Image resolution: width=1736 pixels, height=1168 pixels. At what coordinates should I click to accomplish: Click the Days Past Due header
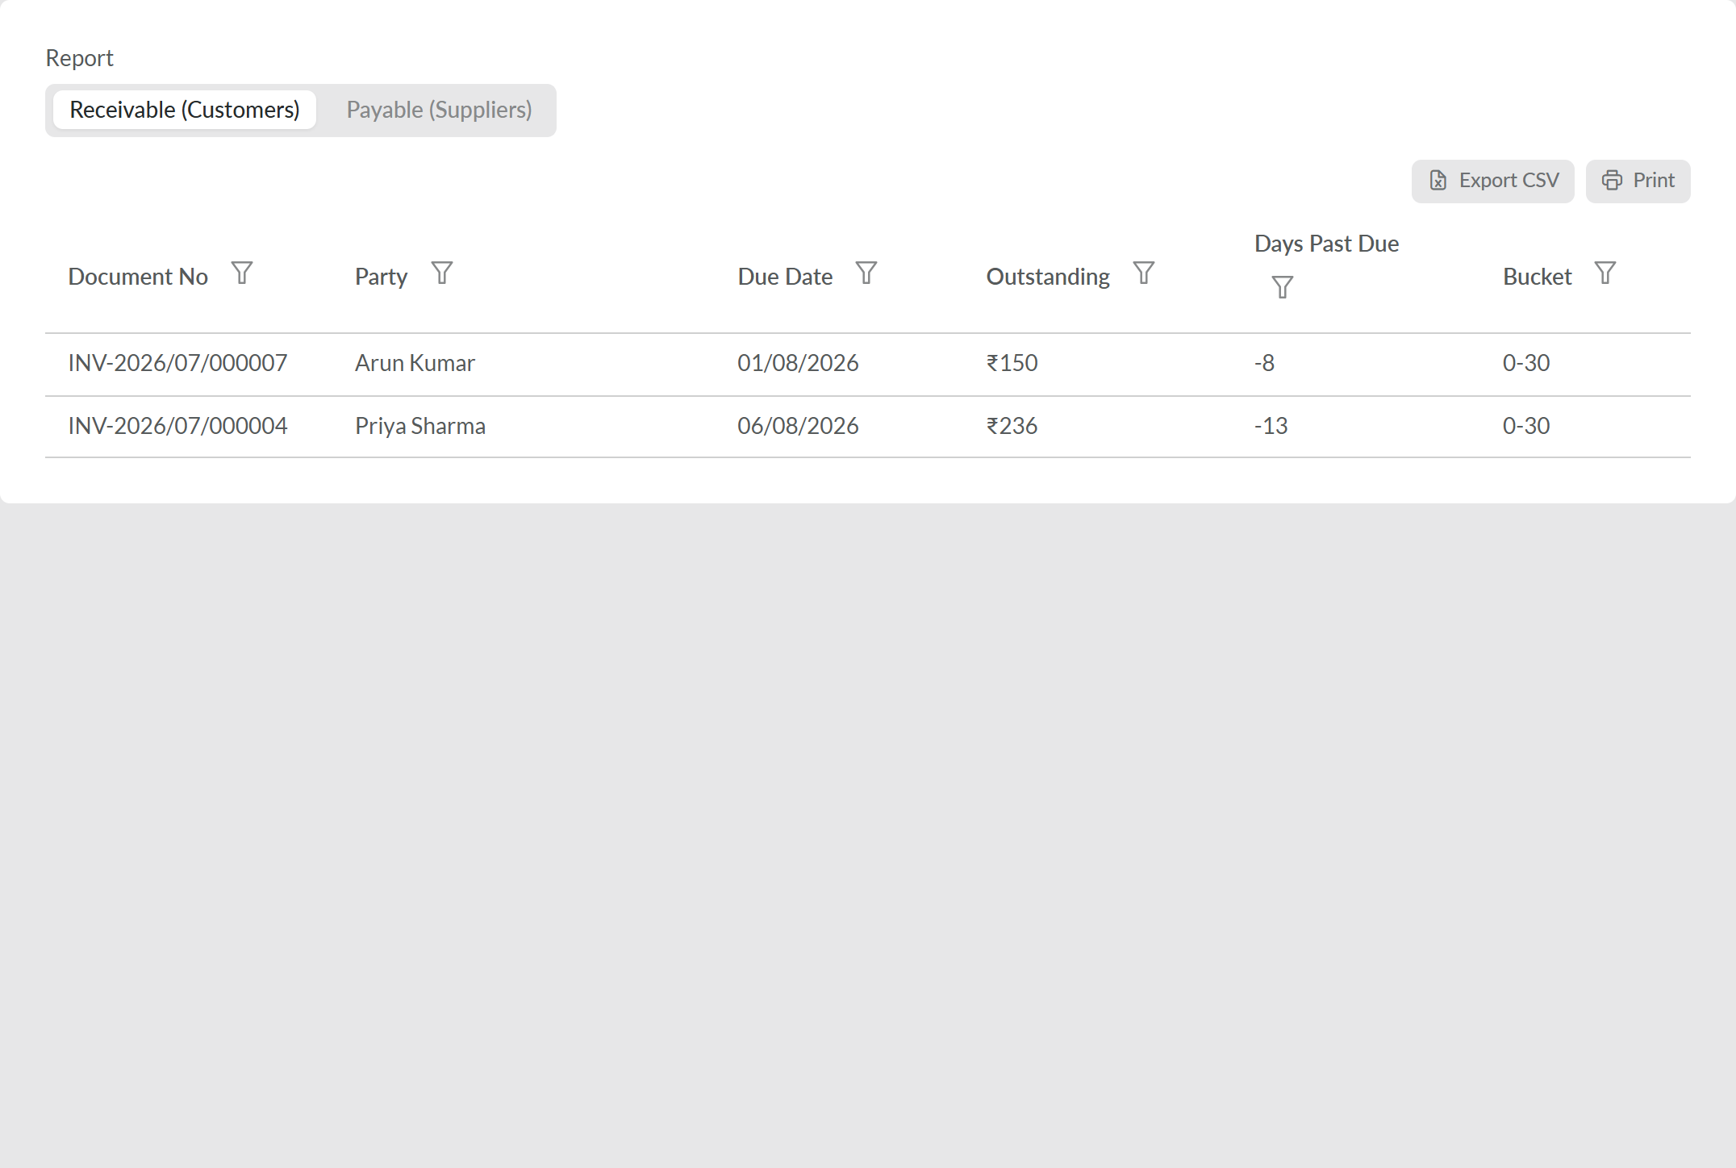pos(1326,244)
